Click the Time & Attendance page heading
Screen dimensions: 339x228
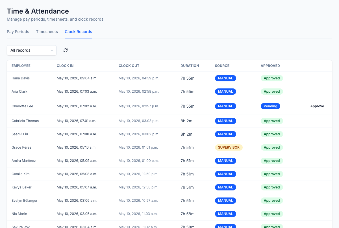pyautogui.click(x=38, y=11)
